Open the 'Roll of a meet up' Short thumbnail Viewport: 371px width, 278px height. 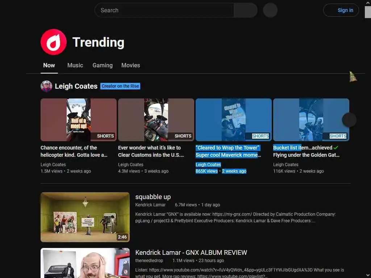click(79, 120)
